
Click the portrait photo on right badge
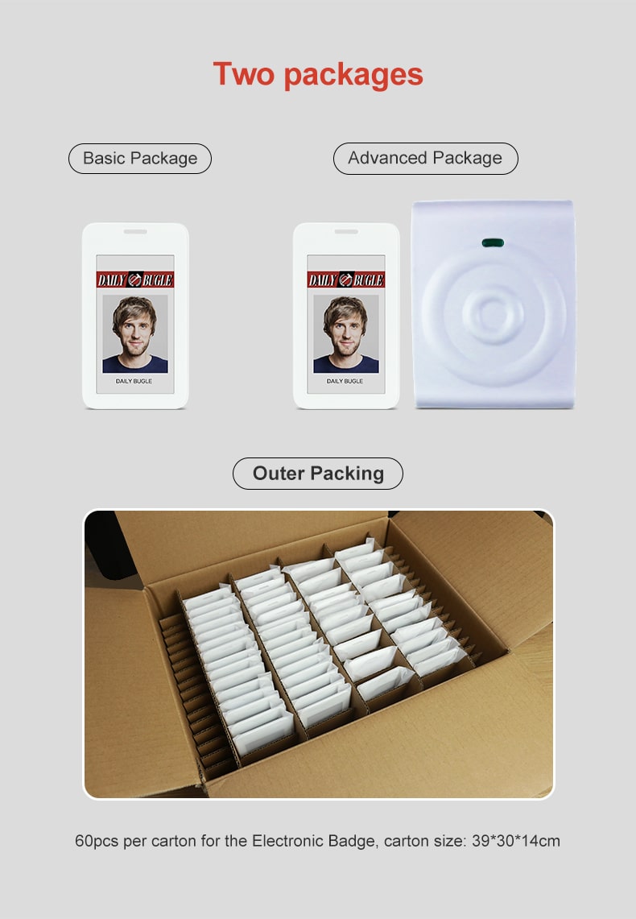[346, 333]
